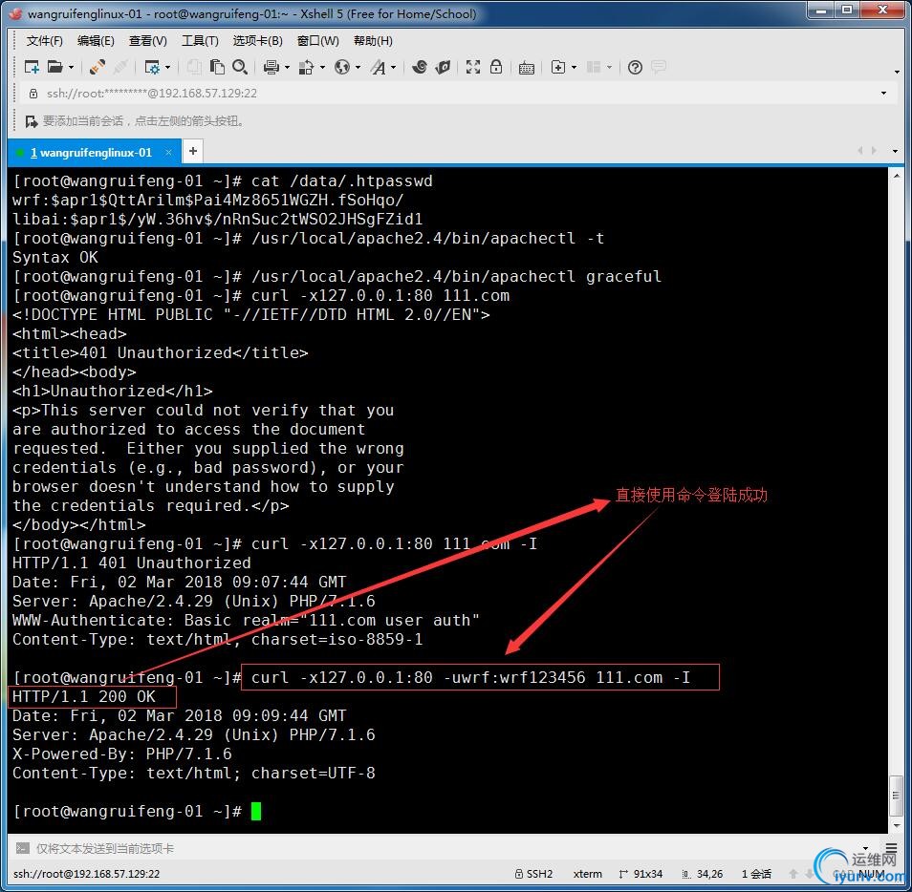Open the session folder icon
The image size is (912, 892).
[54, 68]
